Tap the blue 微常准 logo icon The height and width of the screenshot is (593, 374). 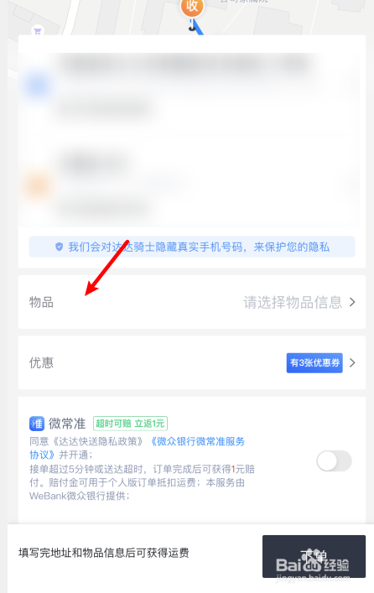click(x=37, y=424)
